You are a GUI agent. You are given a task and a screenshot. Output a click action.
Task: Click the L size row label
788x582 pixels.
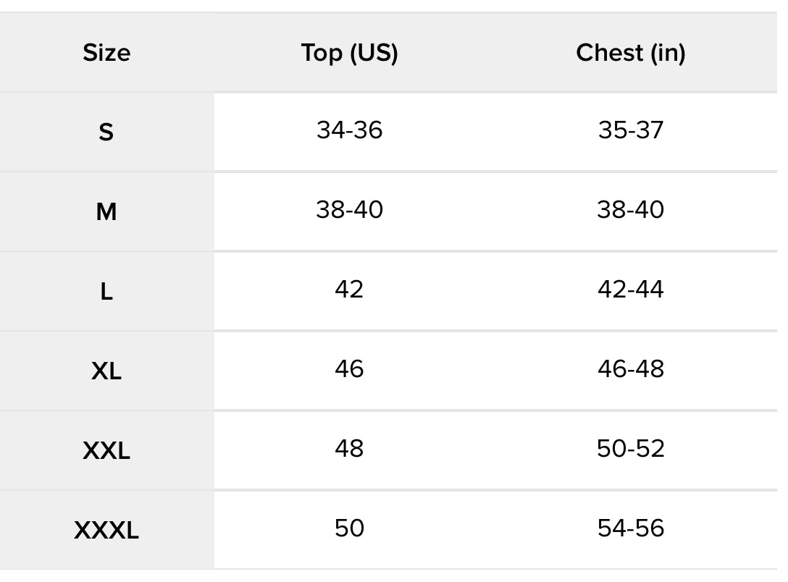[x=106, y=291]
